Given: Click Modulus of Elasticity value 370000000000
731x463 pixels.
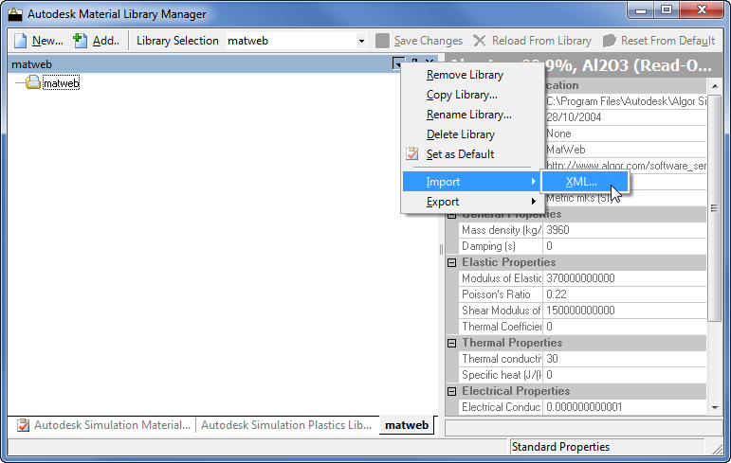Looking at the screenshot, I should pyautogui.click(x=625, y=278).
